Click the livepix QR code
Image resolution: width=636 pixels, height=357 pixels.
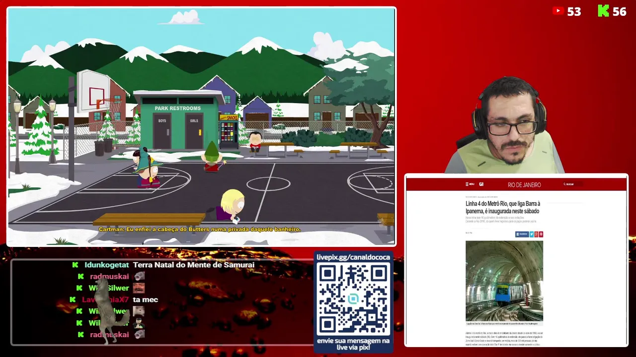353,299
